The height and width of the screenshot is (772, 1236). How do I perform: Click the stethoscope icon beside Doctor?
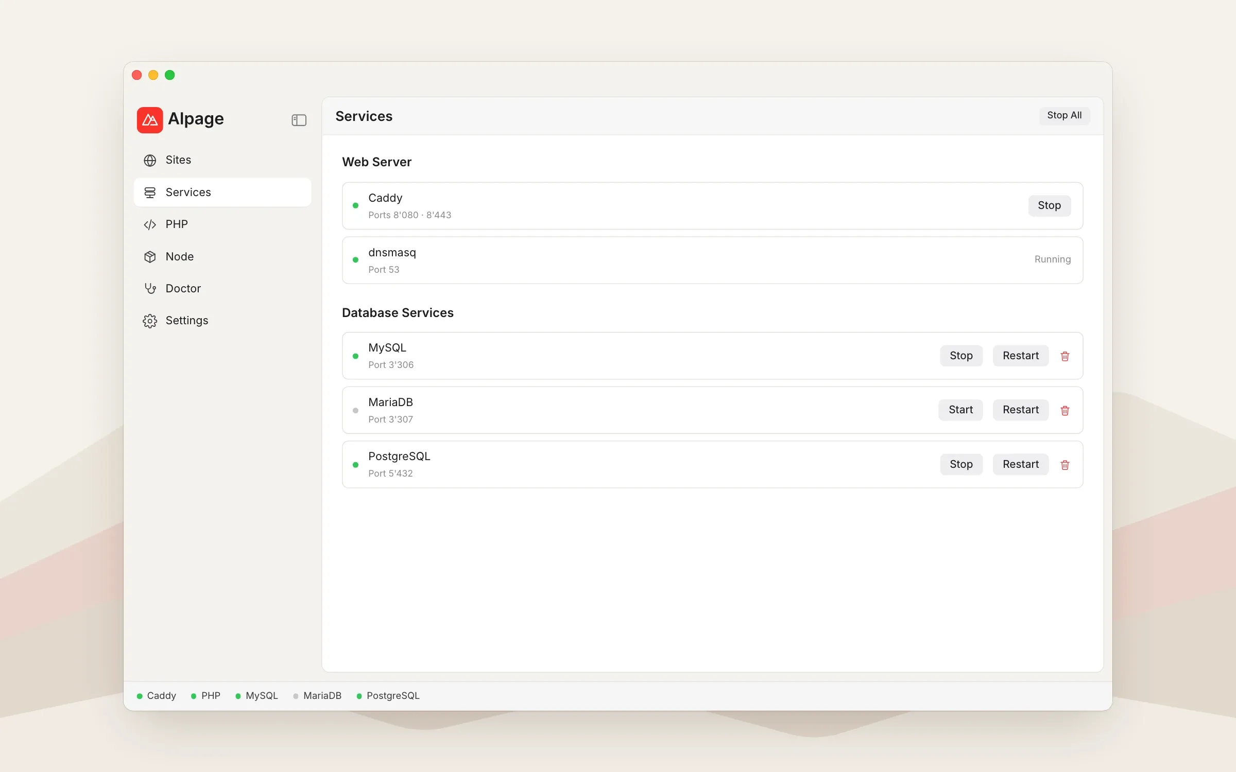[150, 289]
